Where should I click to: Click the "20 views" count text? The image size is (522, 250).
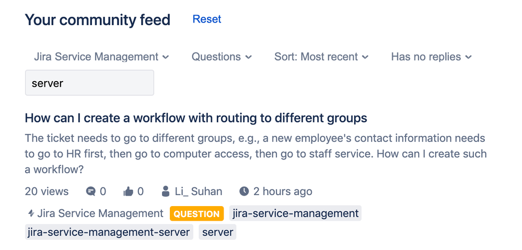[47, 191]
